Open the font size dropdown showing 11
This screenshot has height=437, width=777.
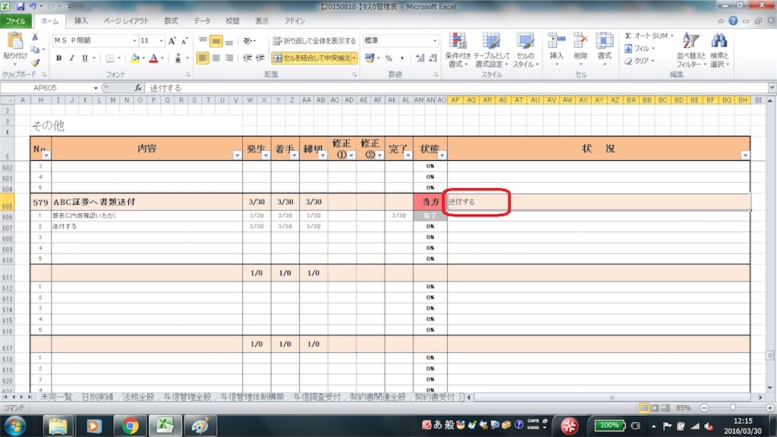coord(161,41)
